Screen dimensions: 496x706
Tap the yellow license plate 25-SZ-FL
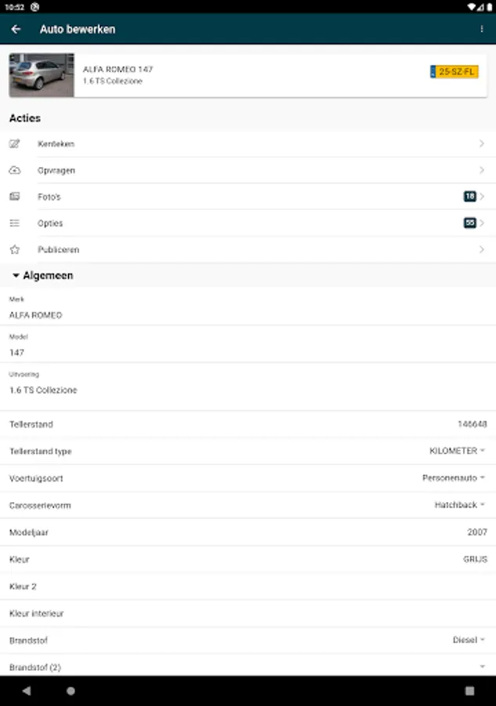[454, 72]
